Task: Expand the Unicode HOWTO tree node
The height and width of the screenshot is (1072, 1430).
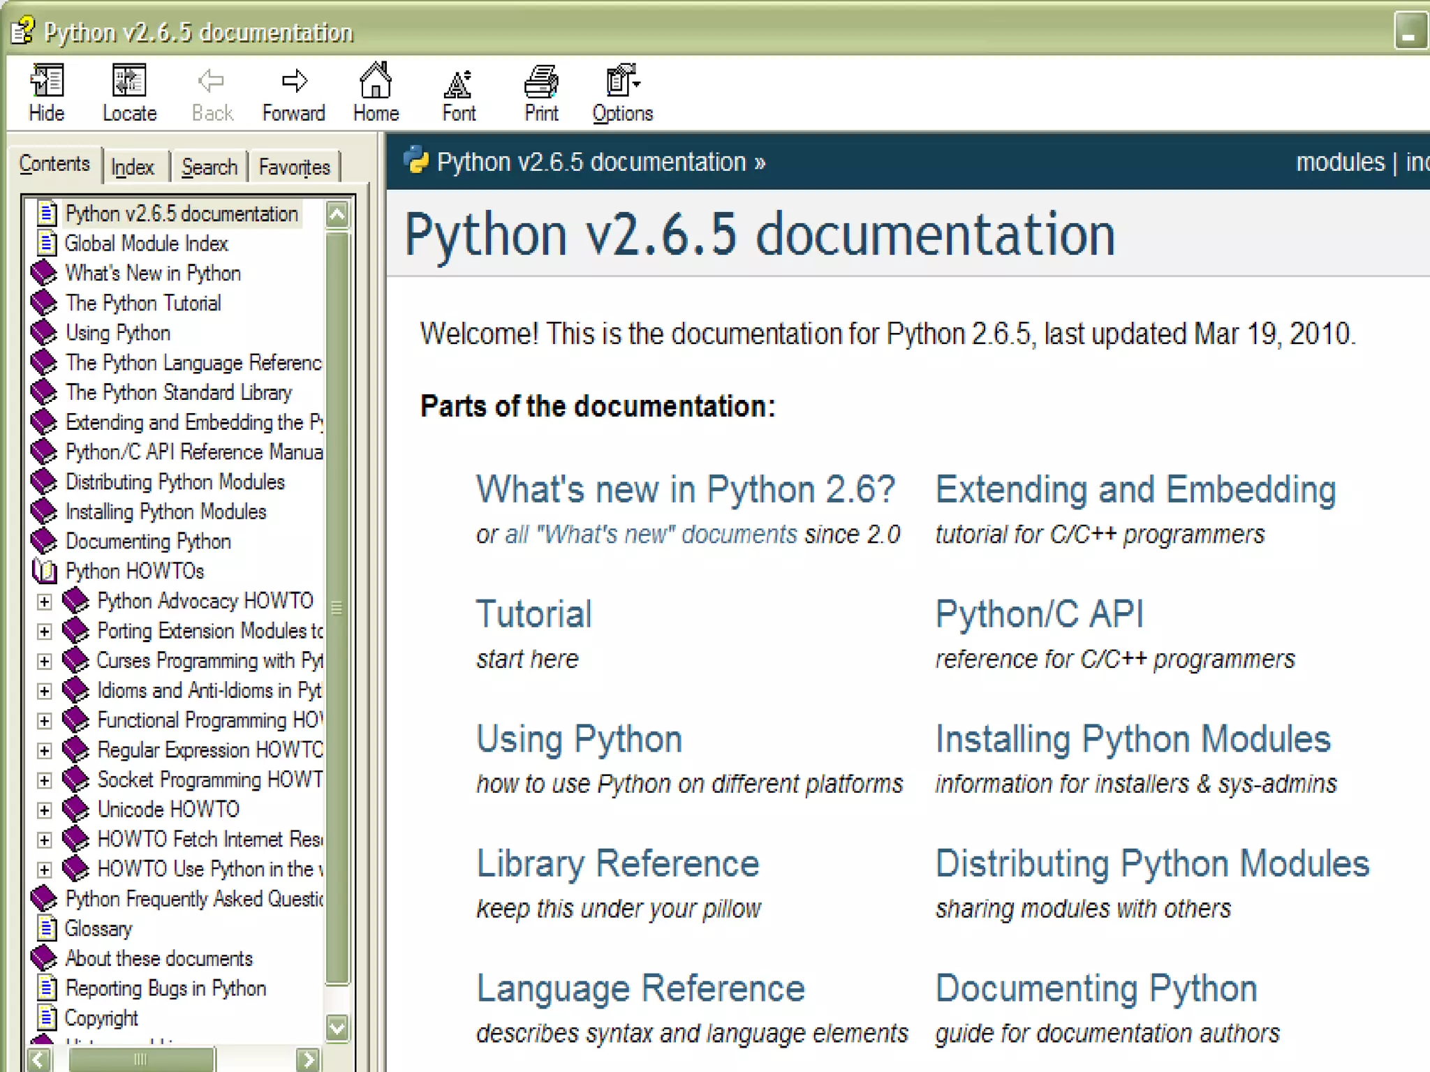Action: click(x=45, y=810)
